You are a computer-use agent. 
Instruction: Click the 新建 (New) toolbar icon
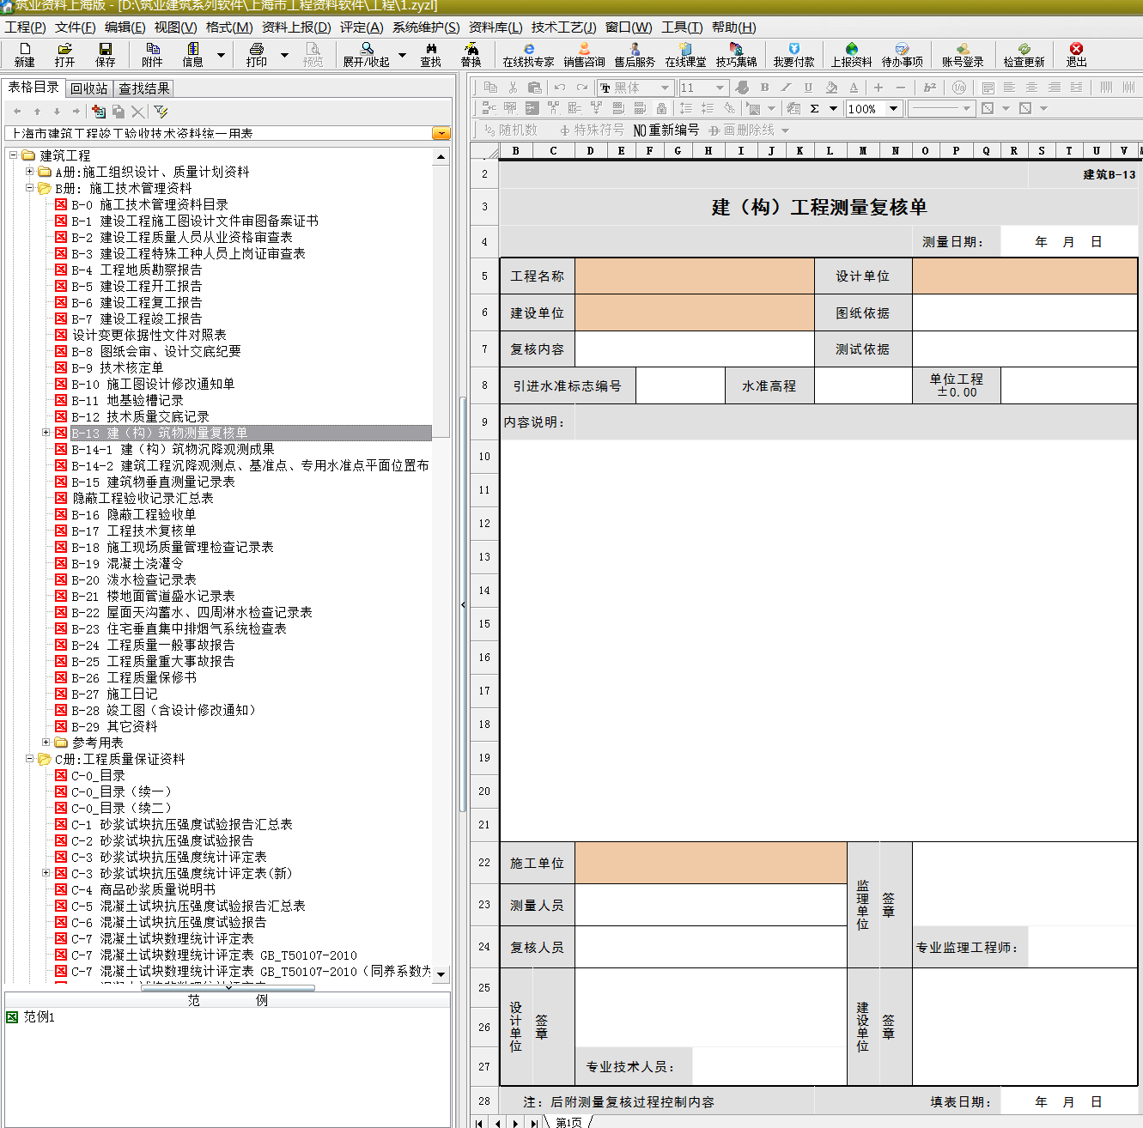click(x=25, y=55)
